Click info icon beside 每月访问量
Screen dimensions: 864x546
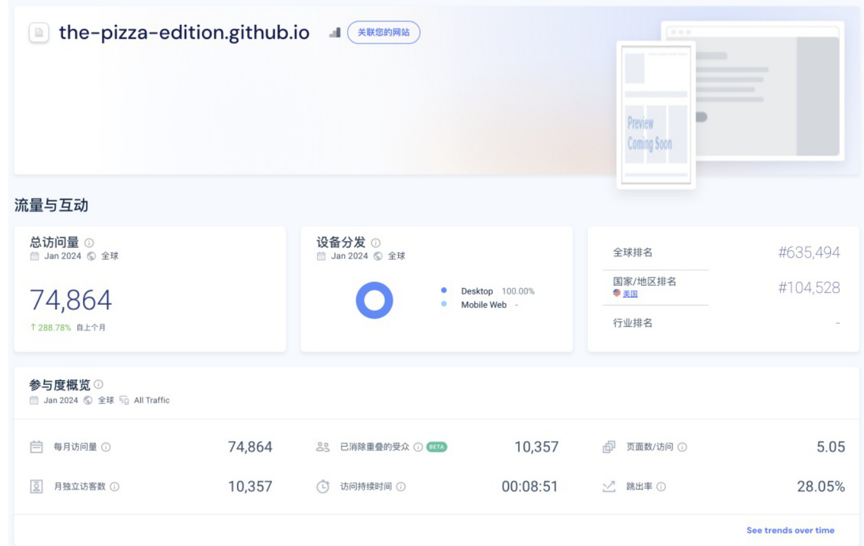[106, 447]
